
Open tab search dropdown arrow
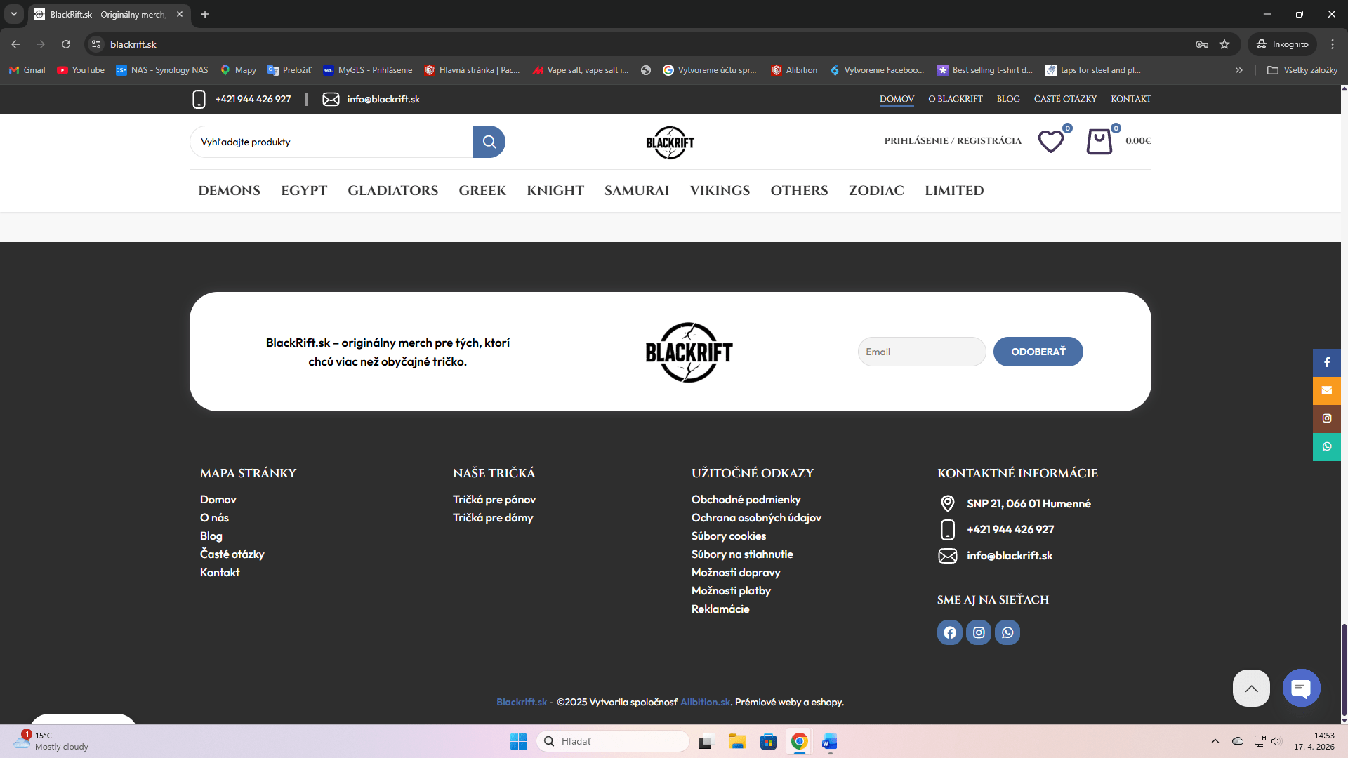click(x=13, y=14)
